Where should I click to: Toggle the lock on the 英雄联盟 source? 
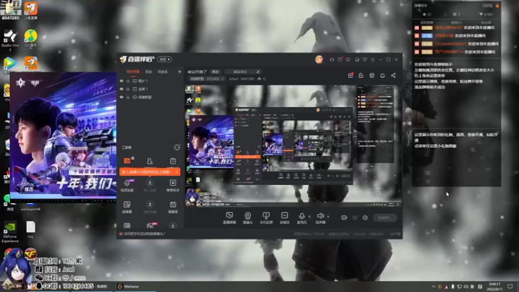[x=128, y=97]
